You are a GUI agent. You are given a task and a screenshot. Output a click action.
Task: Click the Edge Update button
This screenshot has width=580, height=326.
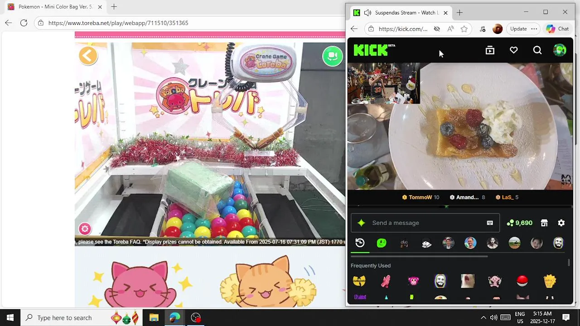[518, 29]
